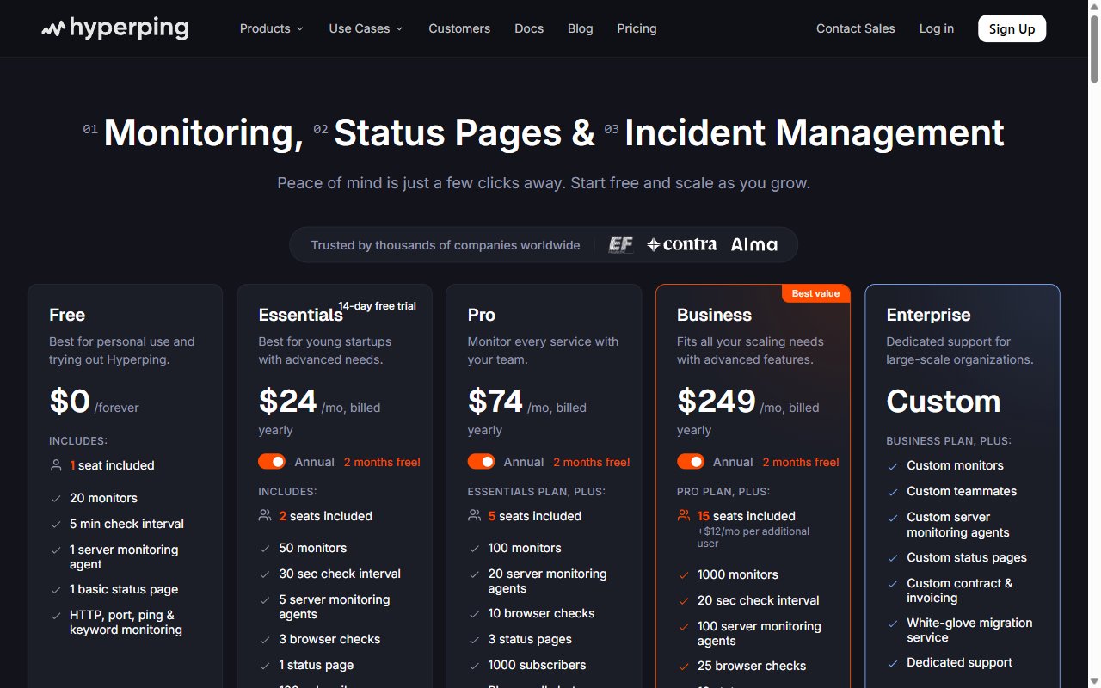Click "2 months free!" in Pro plan
This screenshot has width=1101, height=688.
click(592, 462)
